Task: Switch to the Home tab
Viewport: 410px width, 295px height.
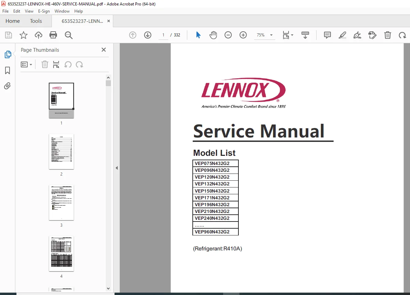Action: 13,21
